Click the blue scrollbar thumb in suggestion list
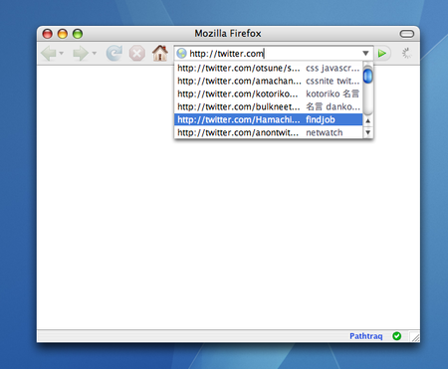448x369 pixels. point(367,76)
